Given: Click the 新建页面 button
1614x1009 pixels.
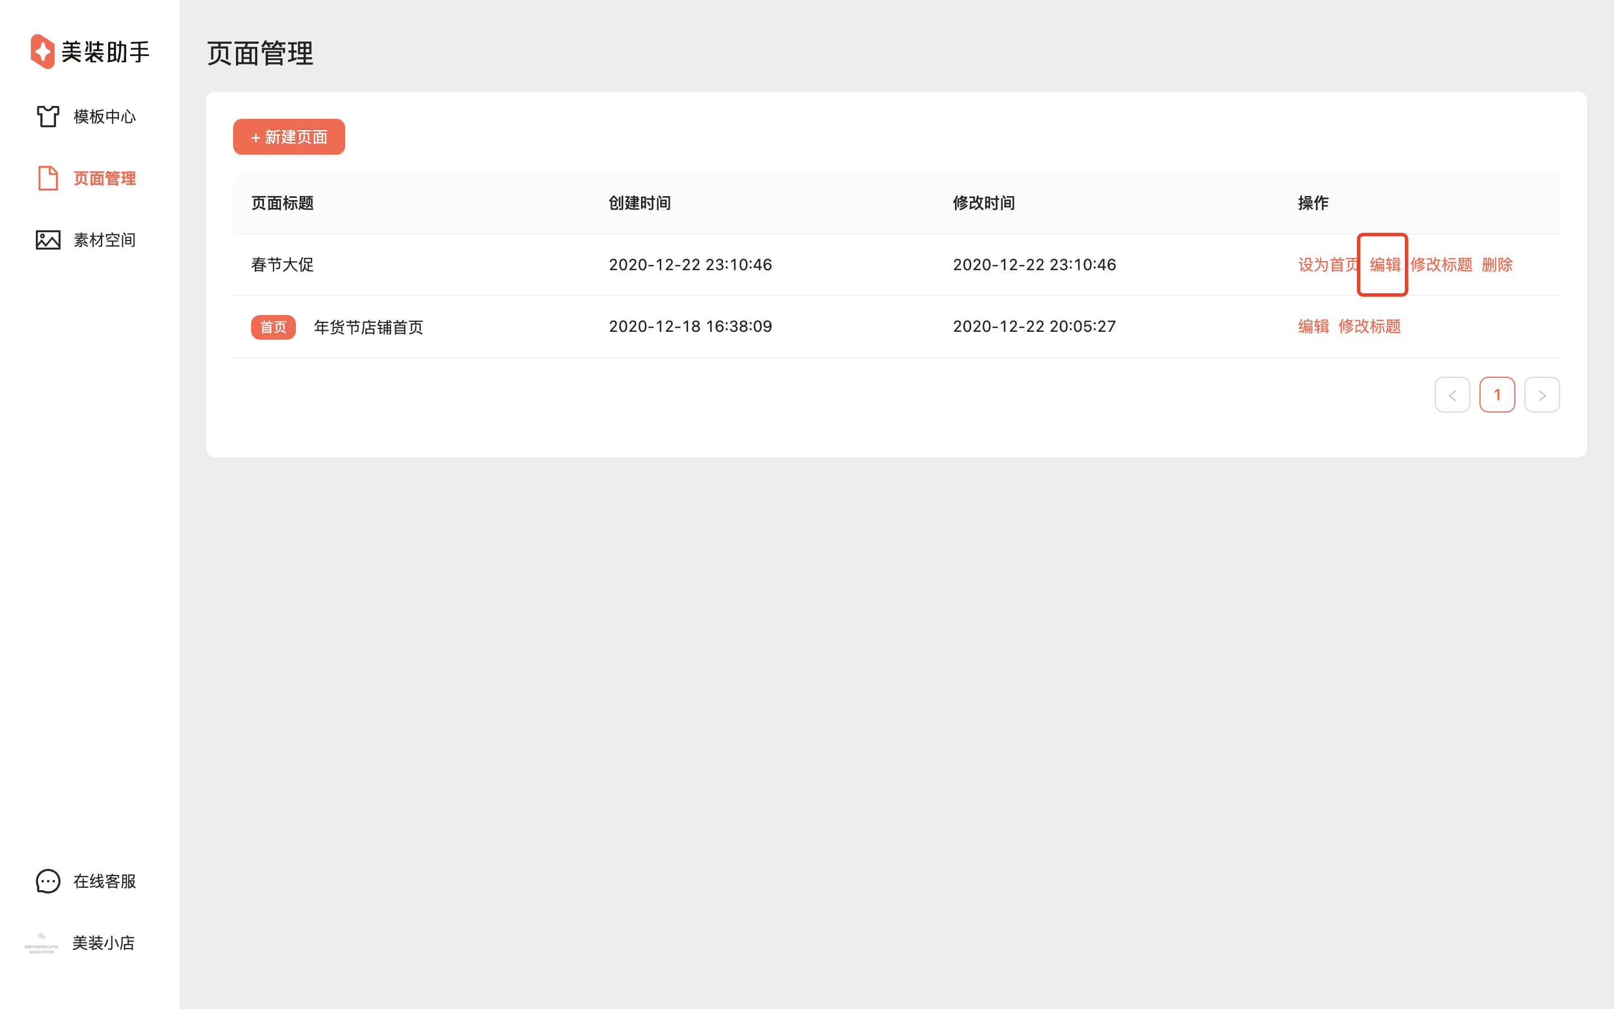Looking at the screenshot, I should click(x=289, y=137).
